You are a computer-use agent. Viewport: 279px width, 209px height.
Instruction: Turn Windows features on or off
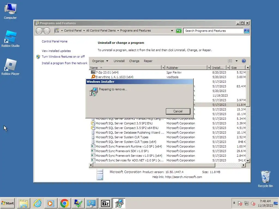tap(63, 57)
